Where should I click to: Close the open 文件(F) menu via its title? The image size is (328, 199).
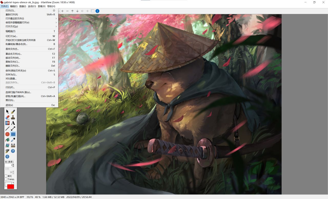coord(5,6)
